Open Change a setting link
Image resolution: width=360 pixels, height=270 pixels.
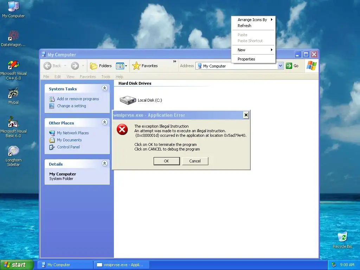(x=71, y=106)
